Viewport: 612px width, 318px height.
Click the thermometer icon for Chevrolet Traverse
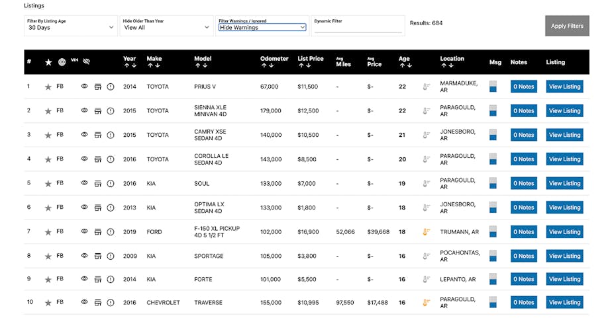(427, 303)
